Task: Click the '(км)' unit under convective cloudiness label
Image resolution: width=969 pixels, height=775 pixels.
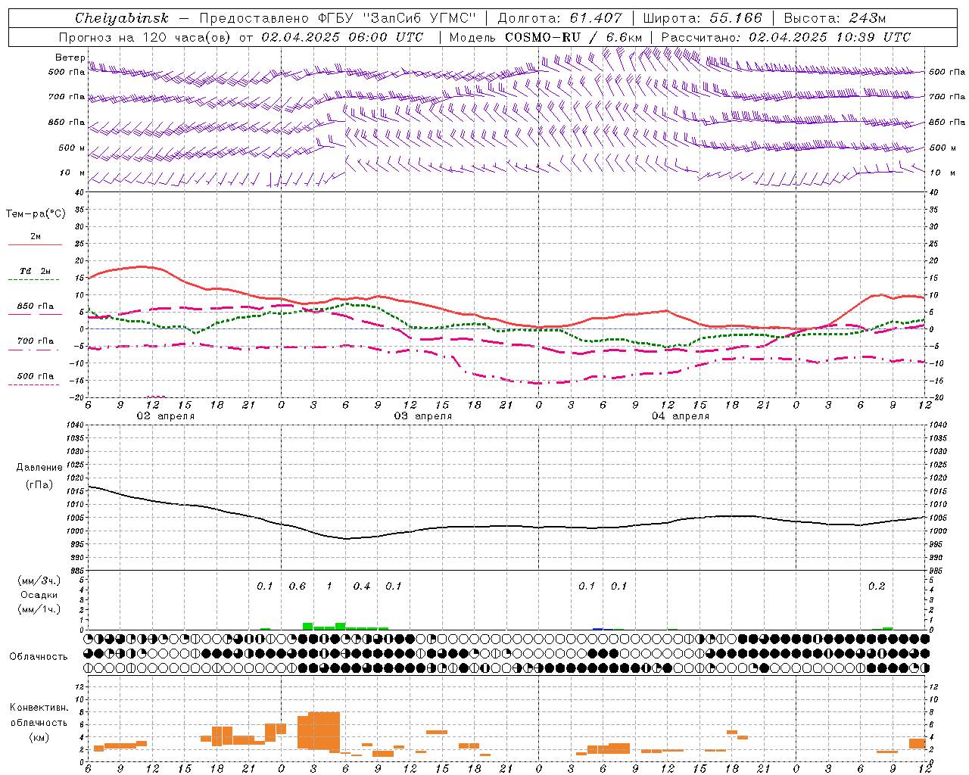Action: (39, 737)
